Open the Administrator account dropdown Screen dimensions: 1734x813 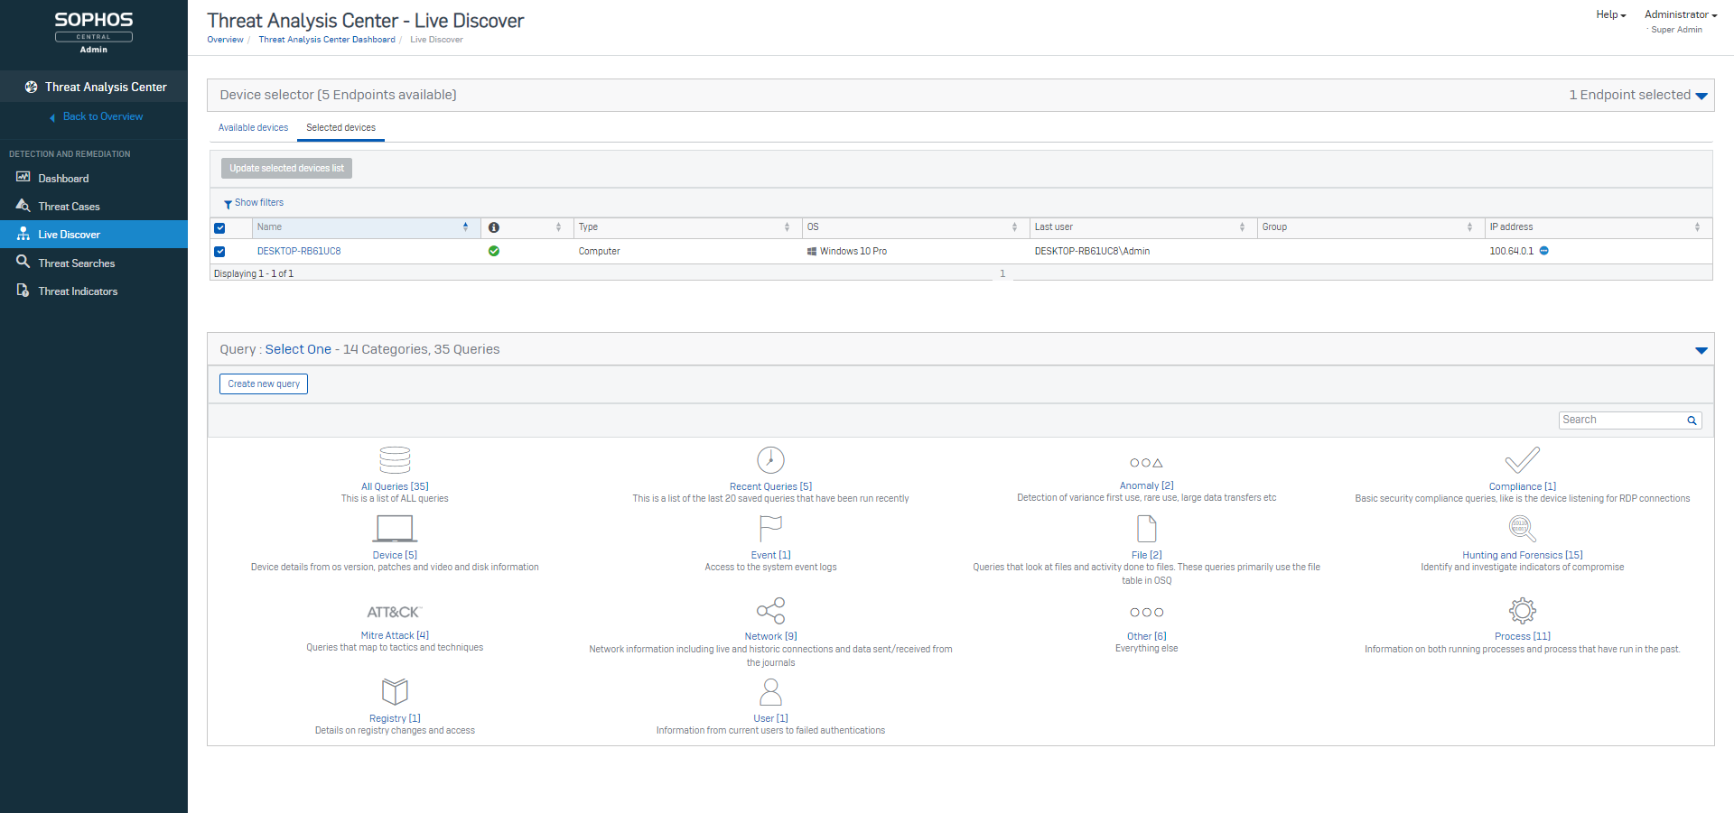1680,14
